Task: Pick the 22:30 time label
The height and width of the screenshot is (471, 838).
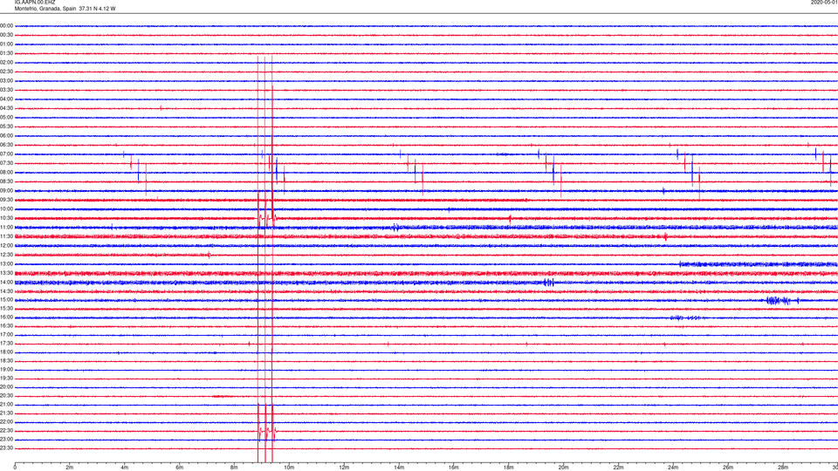Action: (x=6, y=431)
